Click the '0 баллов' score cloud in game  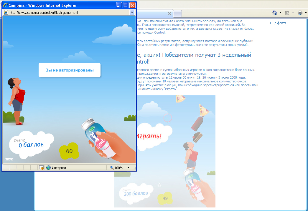pyautogui.click(x=31, y=145)
